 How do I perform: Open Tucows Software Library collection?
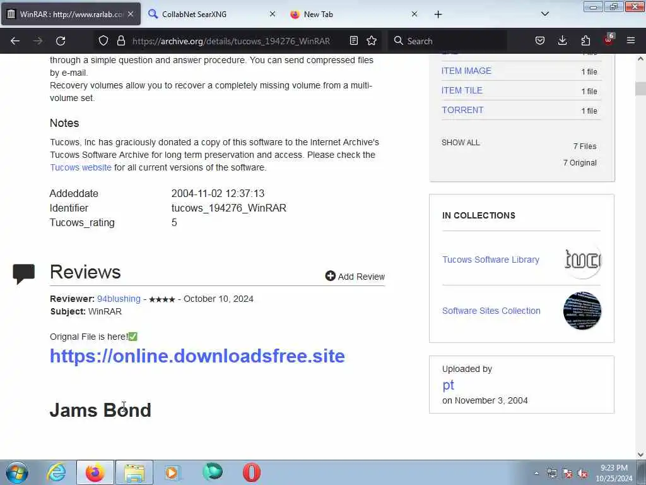point(491,260)
